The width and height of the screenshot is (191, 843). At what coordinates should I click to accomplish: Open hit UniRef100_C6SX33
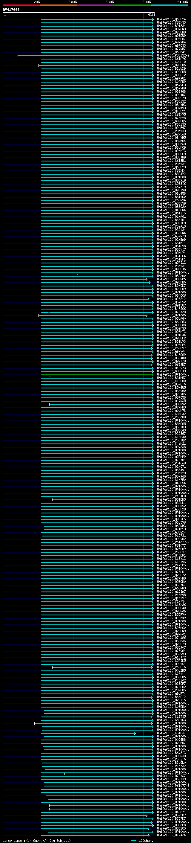click(x=171, y=23)
